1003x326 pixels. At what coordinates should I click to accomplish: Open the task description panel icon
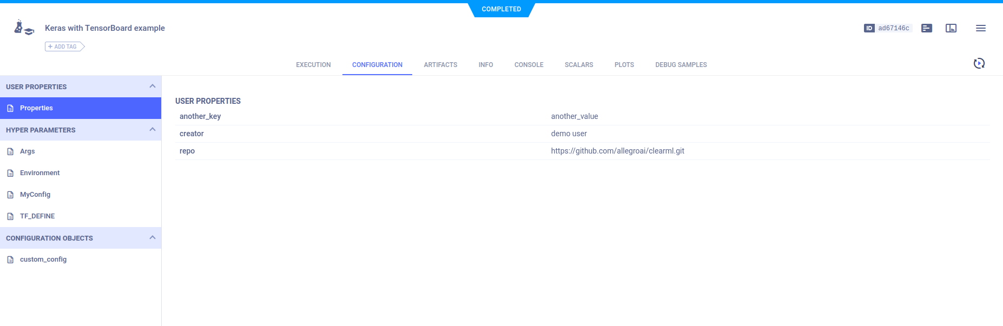coord(926,28)
